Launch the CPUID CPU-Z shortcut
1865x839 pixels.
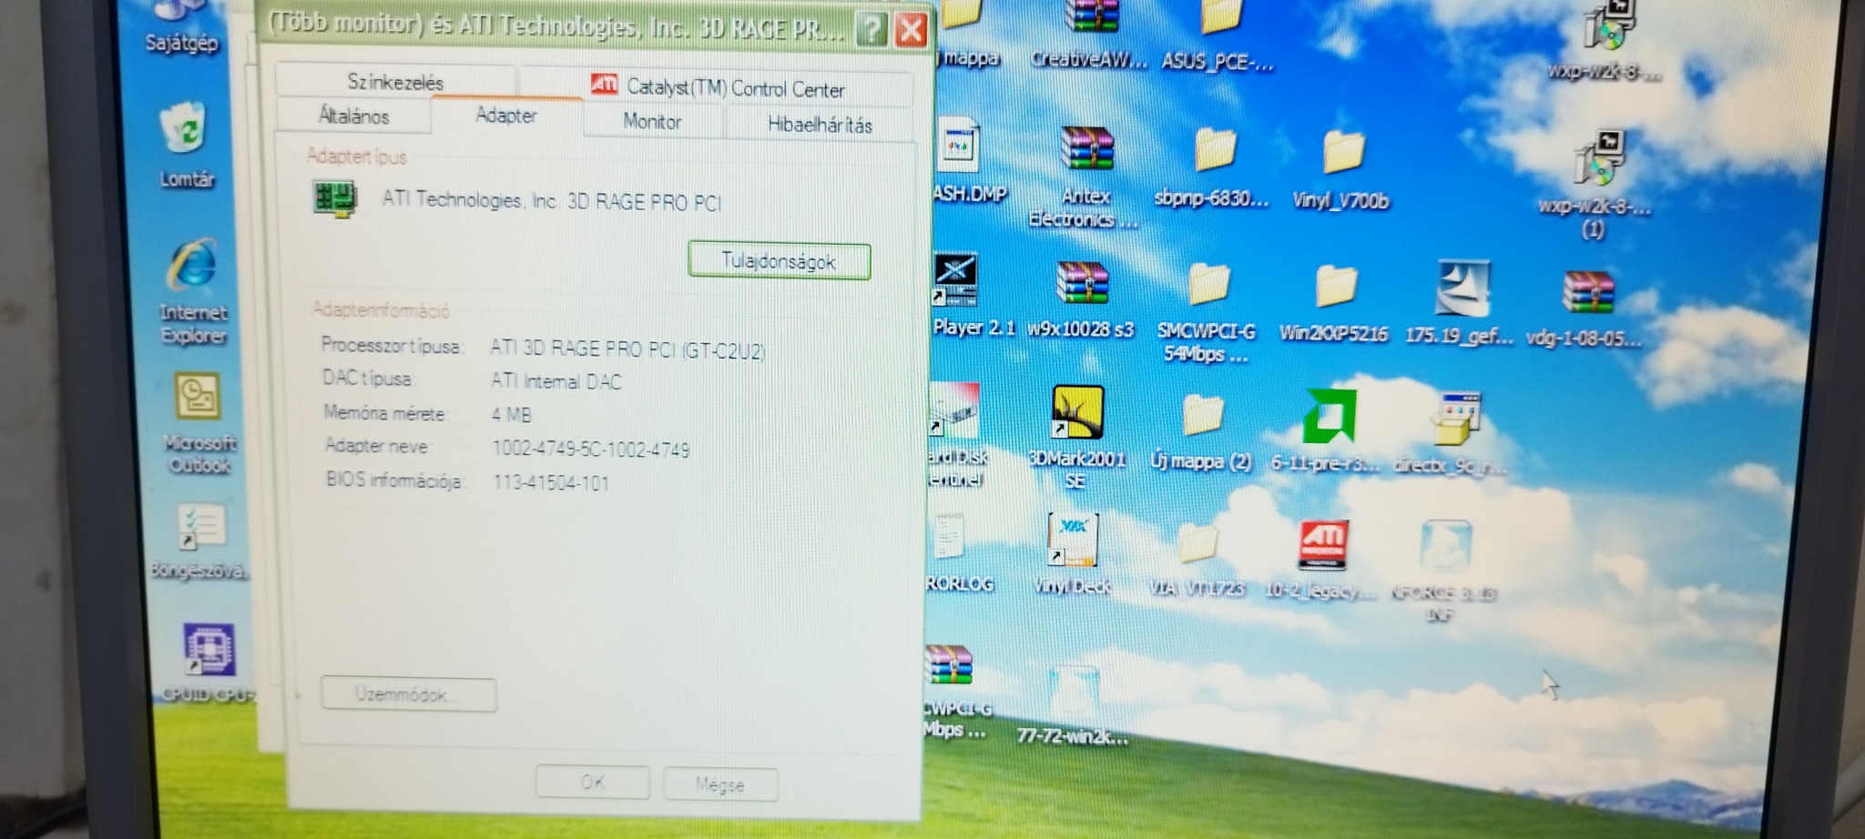[x=209, y=662]
